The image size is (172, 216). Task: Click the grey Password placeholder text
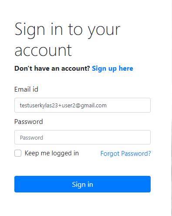[31, 138]
